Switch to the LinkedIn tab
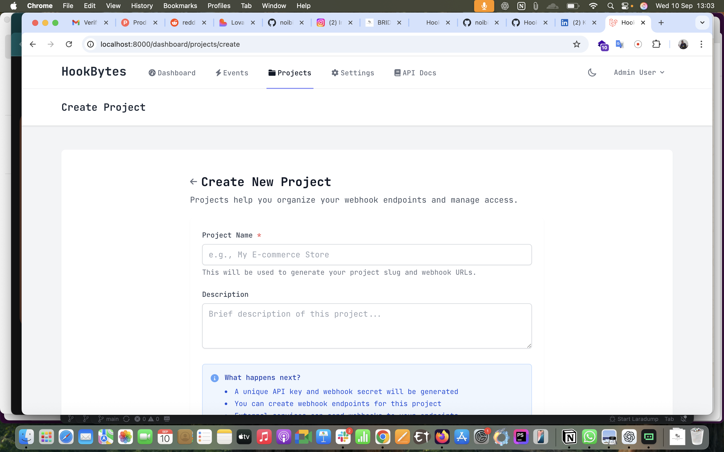 pos(579,22)
